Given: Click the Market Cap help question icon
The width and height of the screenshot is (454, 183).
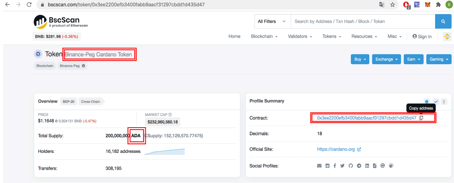Looking at the screenshot, I should [170, 115].
